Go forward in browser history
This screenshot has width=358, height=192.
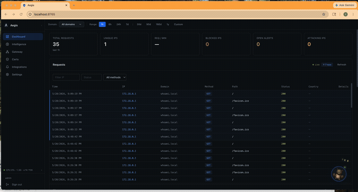(13, 14)
